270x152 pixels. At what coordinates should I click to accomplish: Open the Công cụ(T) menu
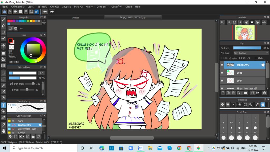[103, 7]
